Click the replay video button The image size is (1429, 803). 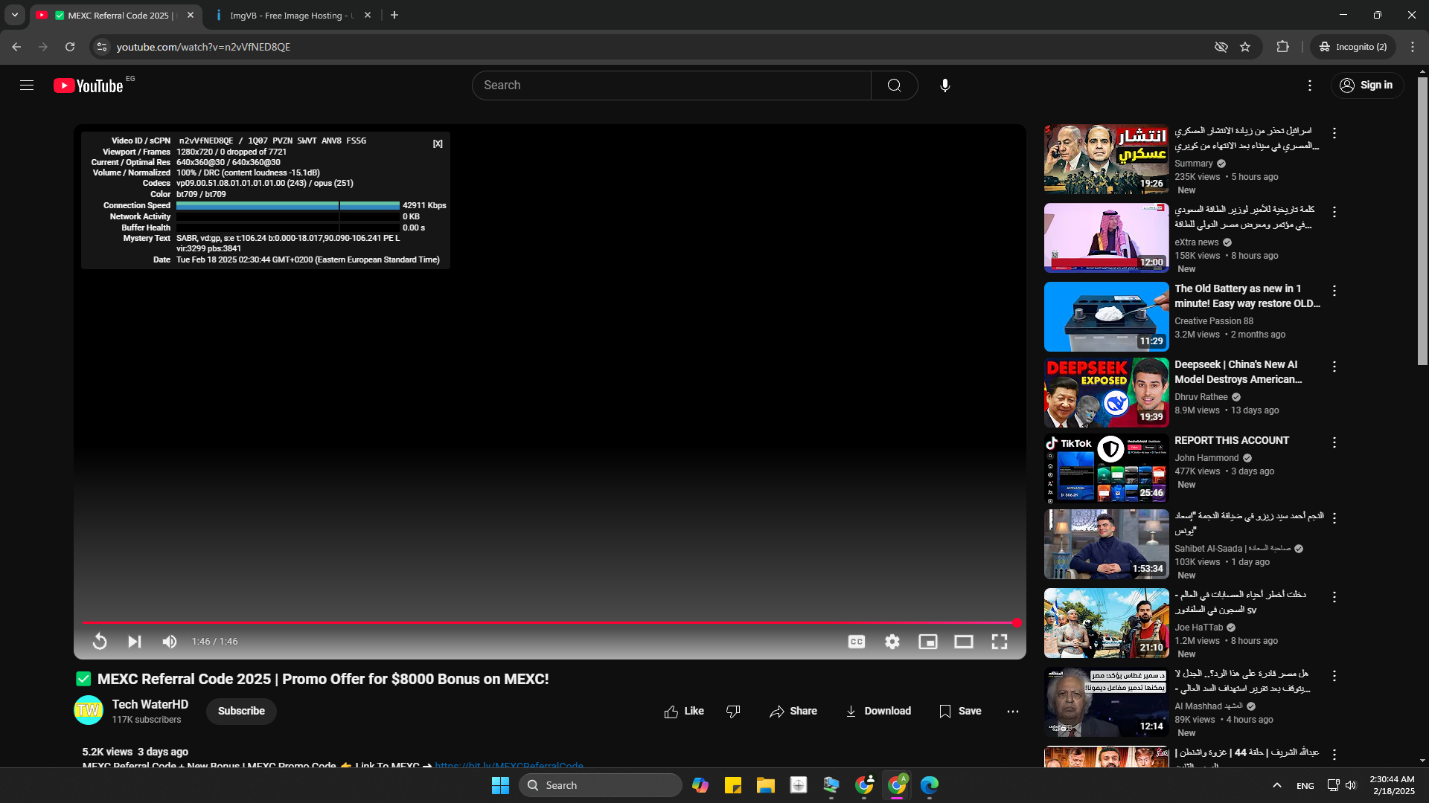[100, 642]
